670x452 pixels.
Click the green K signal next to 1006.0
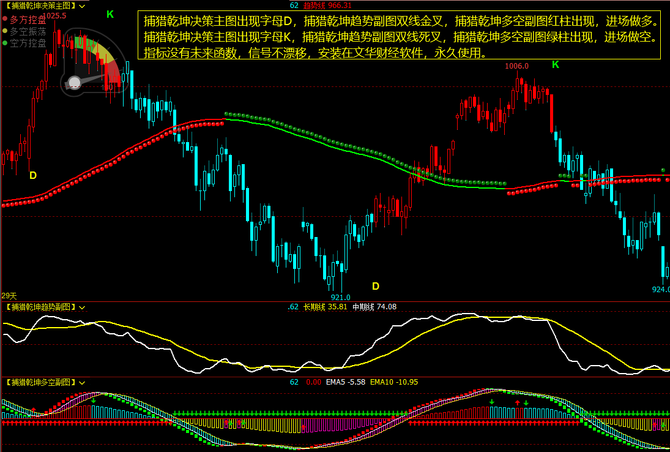click(556, 64)
